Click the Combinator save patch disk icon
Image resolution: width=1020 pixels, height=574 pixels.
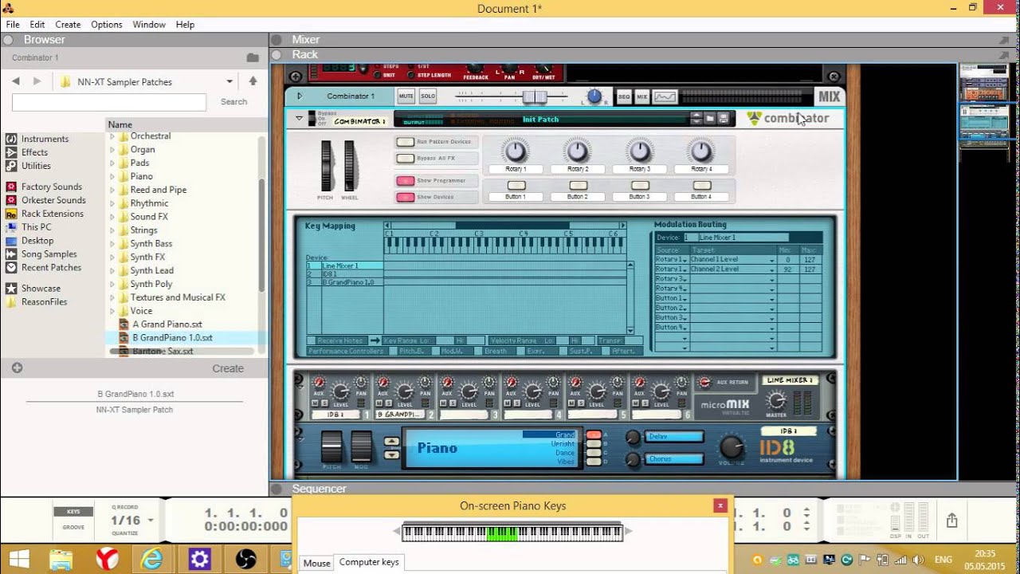(723, 119)
